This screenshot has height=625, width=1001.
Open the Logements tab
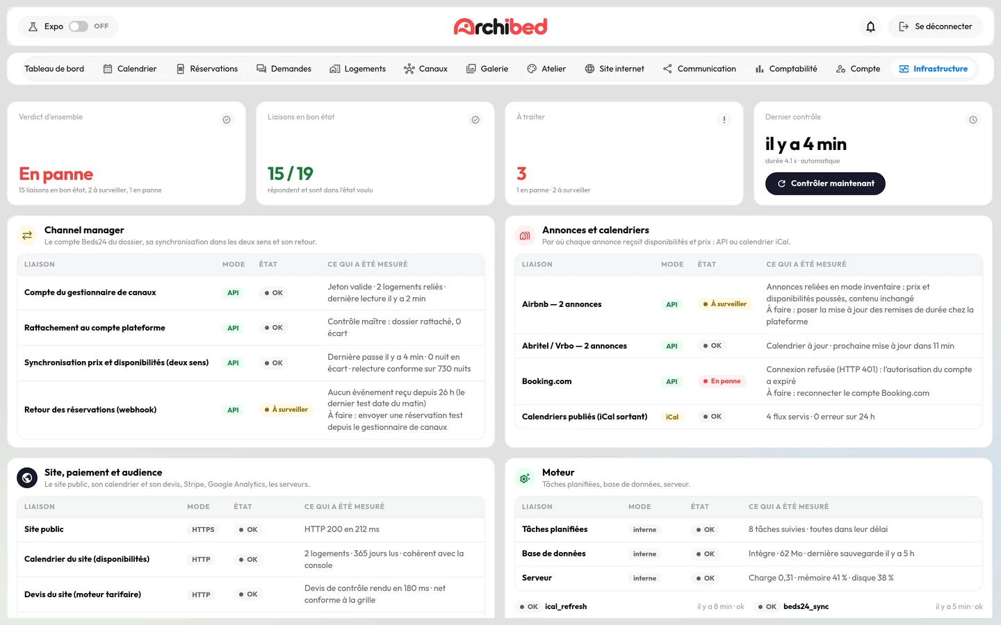click(x=358, y=69)
